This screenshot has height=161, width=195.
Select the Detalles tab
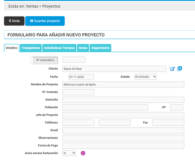point(11,48)
